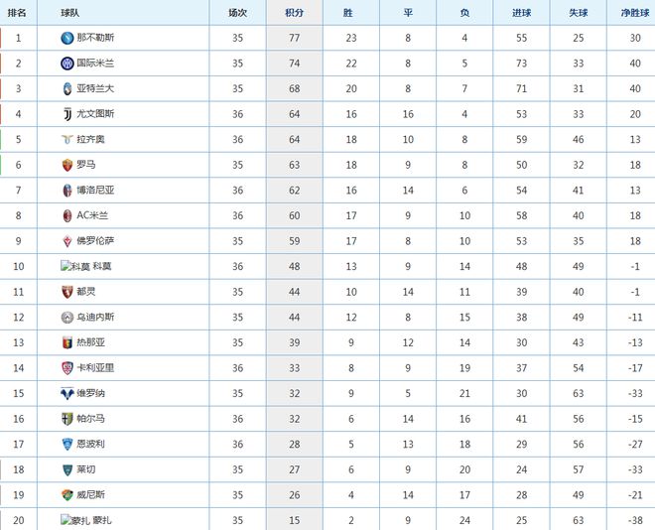Click the 场次 matches played column header

237,13
